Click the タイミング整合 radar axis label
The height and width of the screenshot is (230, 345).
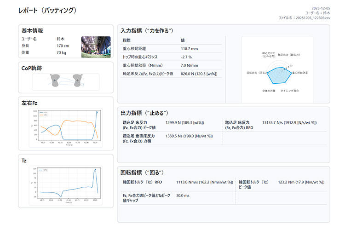point(289,91)
